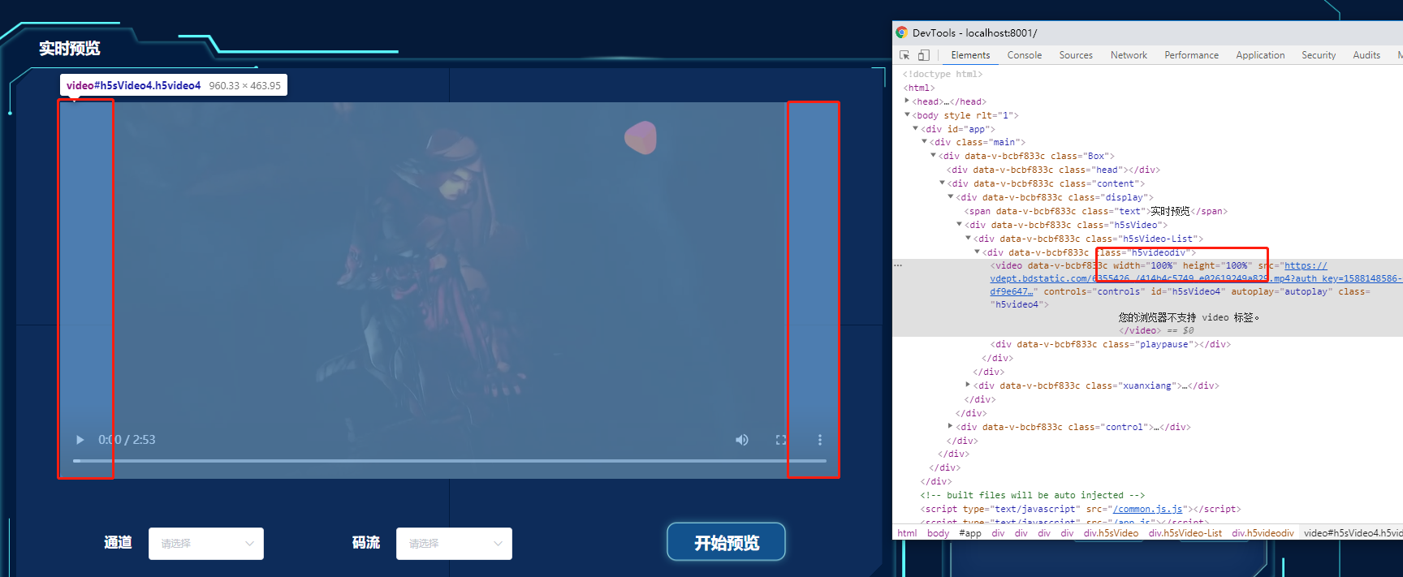1403x577 pixels.
Task: Click the Chrome icon in DevTools title
Action: tap(901, 32)
